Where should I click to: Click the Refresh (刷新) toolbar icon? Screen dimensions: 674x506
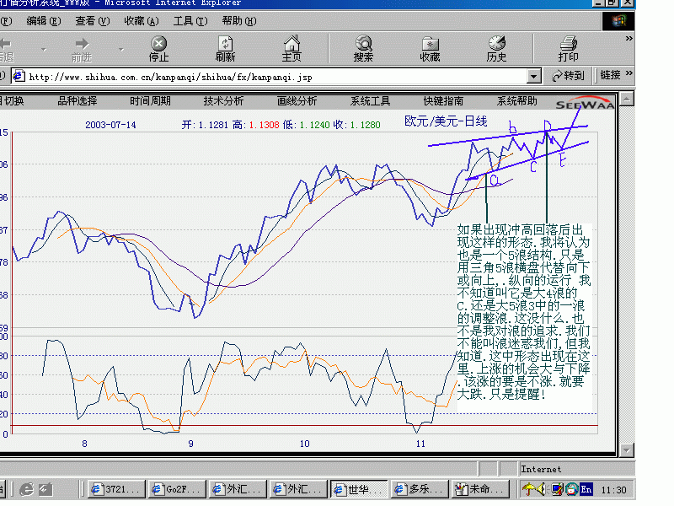click(x=225, y=48)
